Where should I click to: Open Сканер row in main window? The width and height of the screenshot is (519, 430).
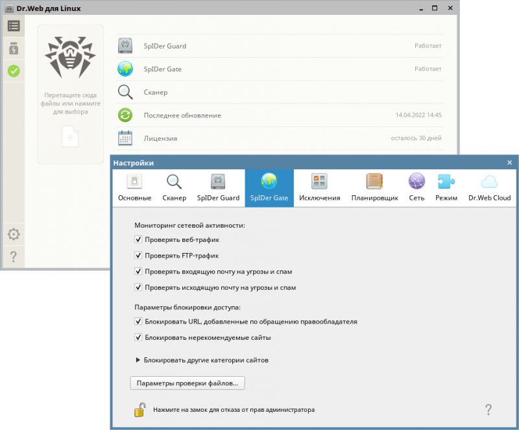click(x=280, y=92)
